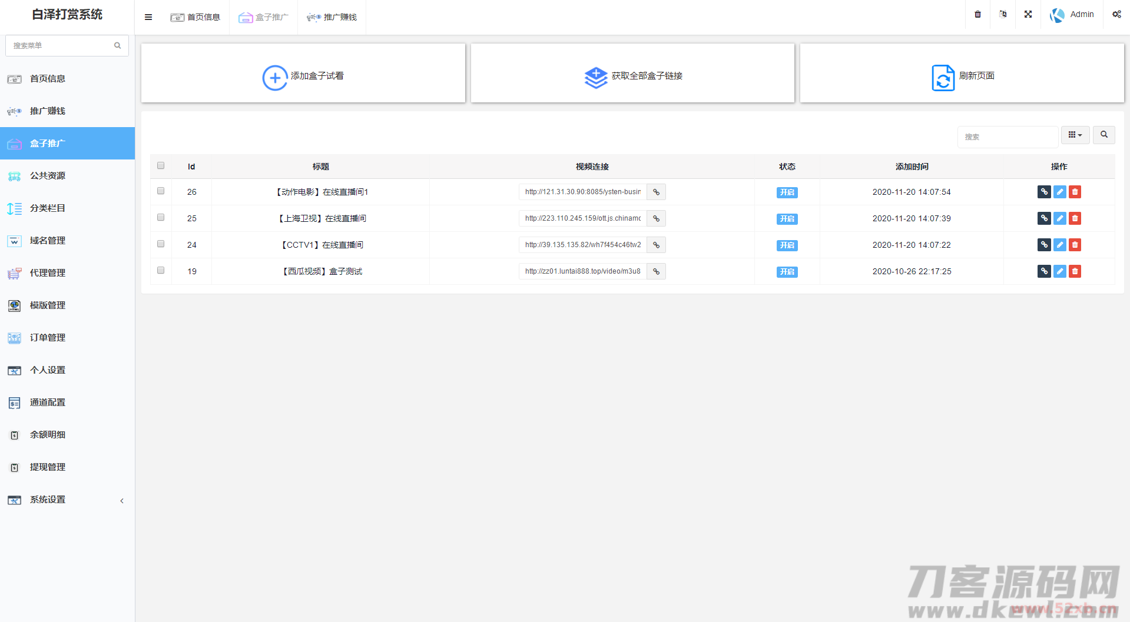Image resolution: width=1130 pixels, height=622 pixels.
Task: Check the select-all checkbox in table header
Action: click(161, 166)
